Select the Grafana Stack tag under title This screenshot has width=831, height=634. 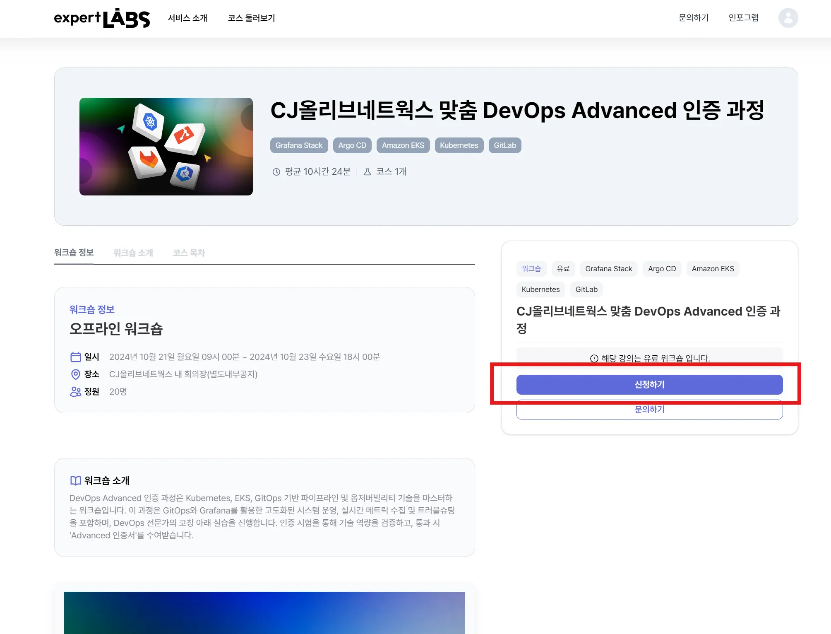[x=299, y=145]
